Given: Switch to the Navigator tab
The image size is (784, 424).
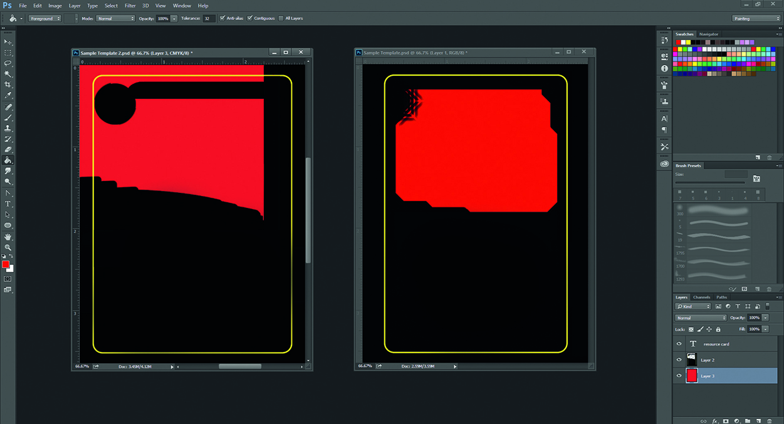Looking at the screenshot, I should [709, 34].
